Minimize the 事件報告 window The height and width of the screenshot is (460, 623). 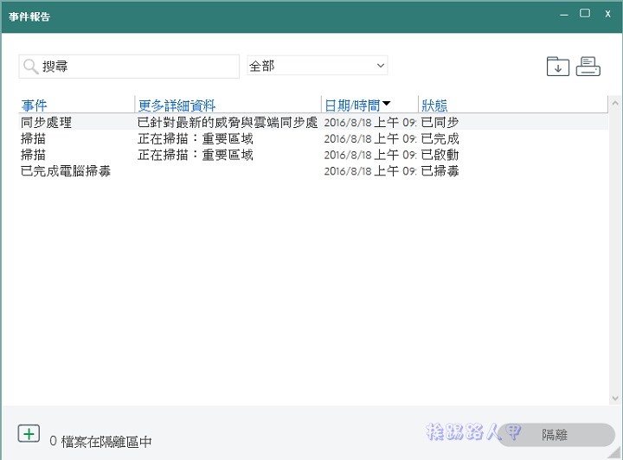point(564,15)
